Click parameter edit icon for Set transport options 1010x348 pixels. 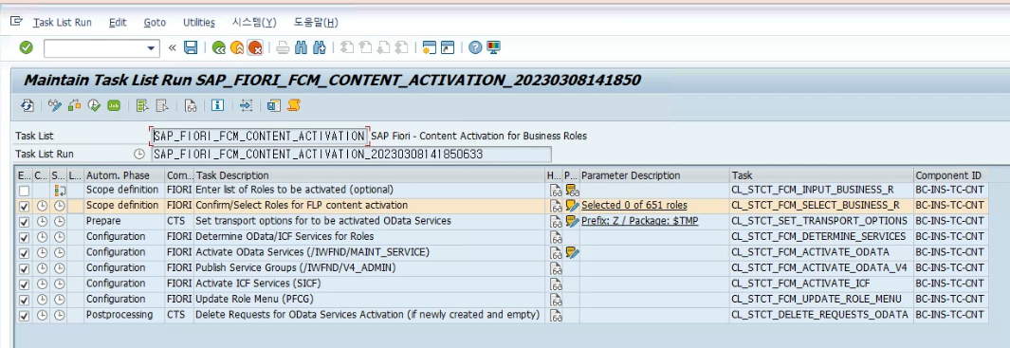(572, 222)
